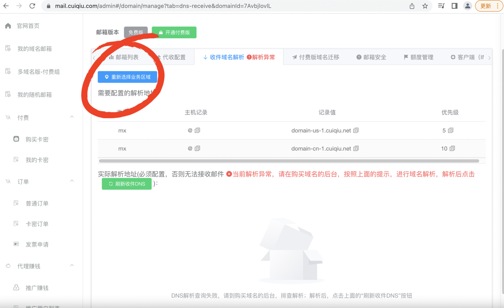The image size is (504, 308).
Task: Move tabs right with the arrow
Action: coord(489,58)
